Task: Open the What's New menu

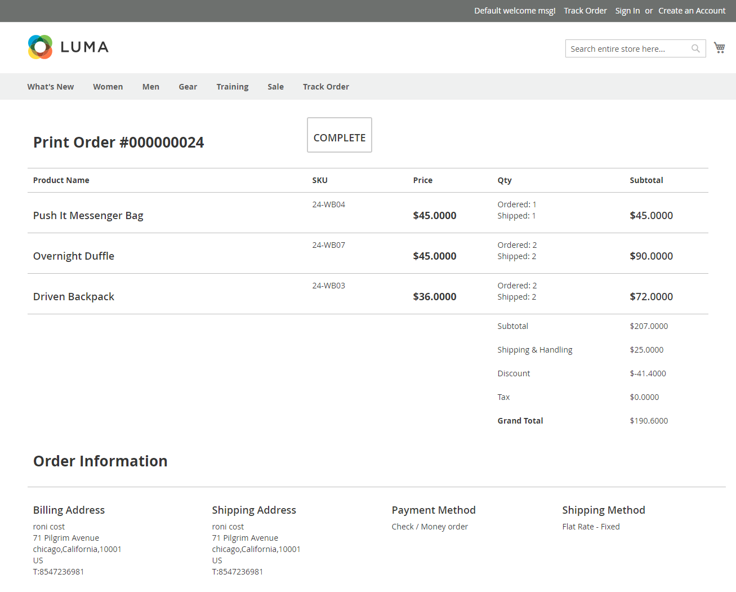Action: point(51,87)
